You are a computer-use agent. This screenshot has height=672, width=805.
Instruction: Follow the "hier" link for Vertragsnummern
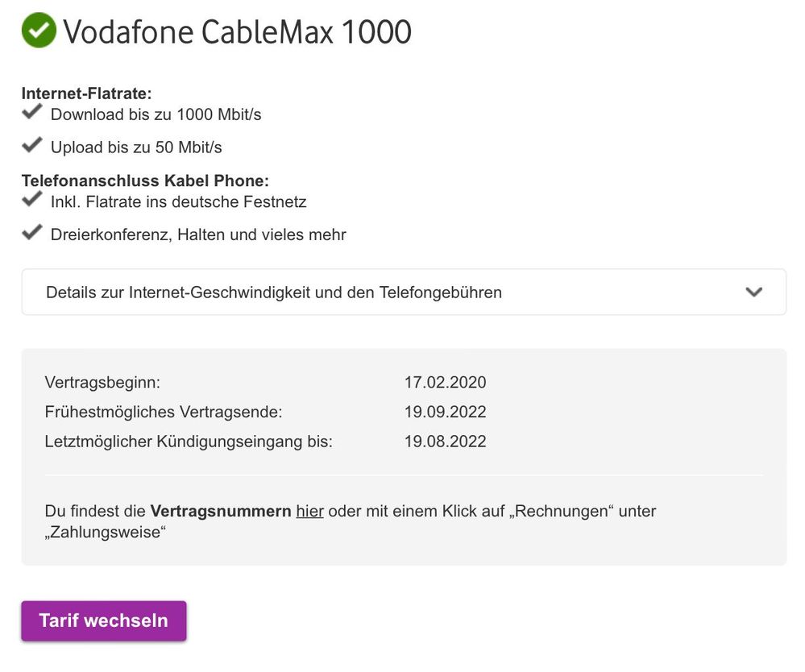[x=309, y=511]
